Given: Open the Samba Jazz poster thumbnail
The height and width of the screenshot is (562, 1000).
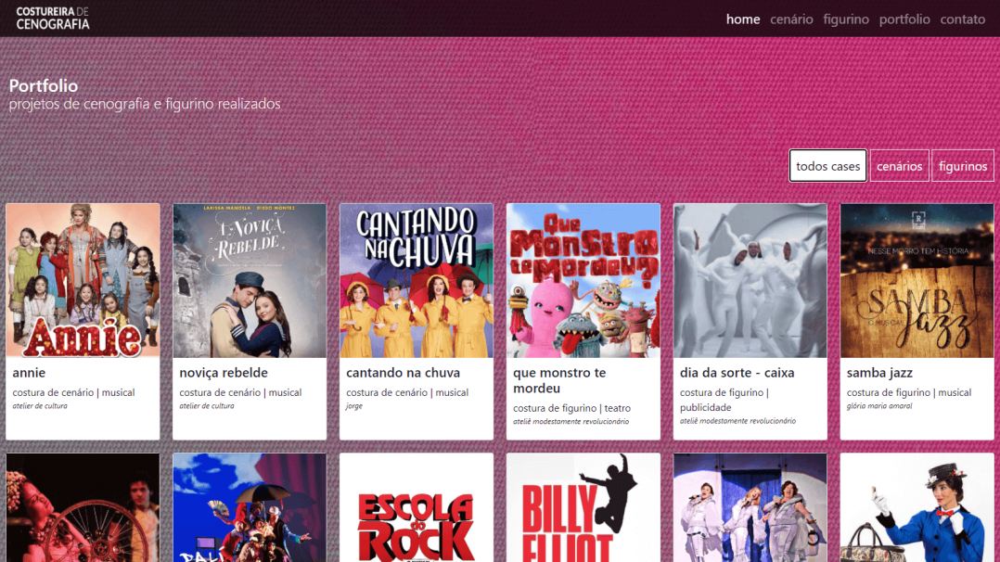Looking at the screenshot, I should coord(917,280).
